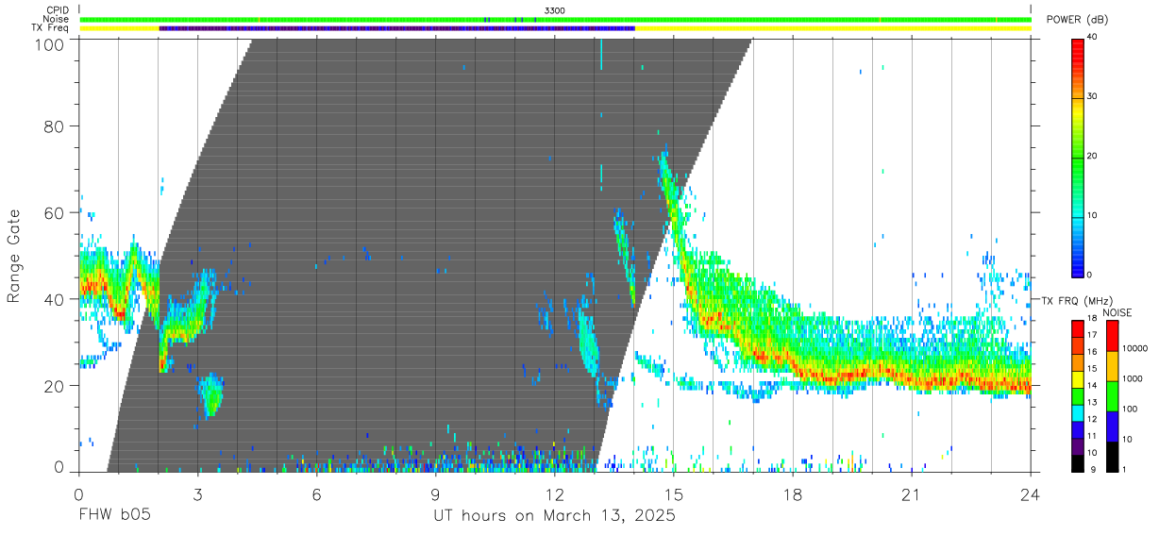The image size is (1159, 535).
Task: Click the yellow swatch in TX FRQ legend
Action: (x=1077, y=379)
